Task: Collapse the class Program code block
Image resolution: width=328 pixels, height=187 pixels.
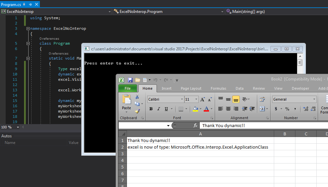Action: 28,43
